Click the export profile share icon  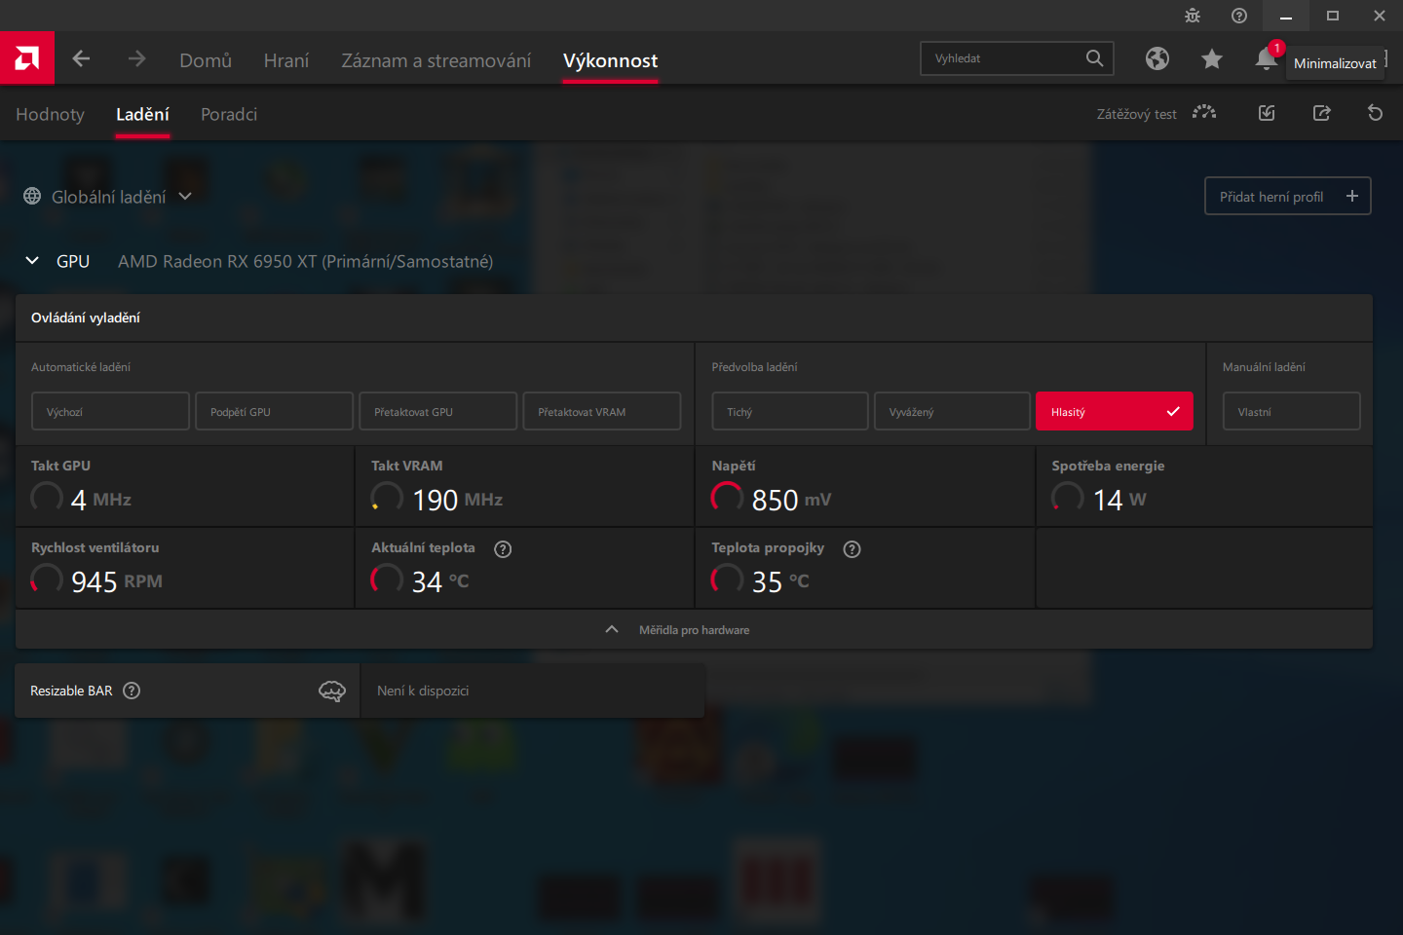point(1321,113)
